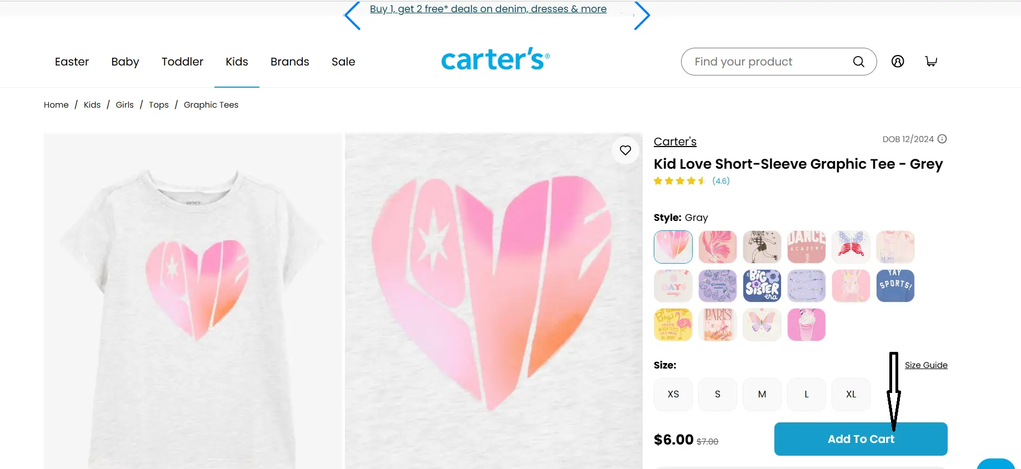Open the shopping cart icon
This screenshot has height=469, width=1021.
point(931,62)
